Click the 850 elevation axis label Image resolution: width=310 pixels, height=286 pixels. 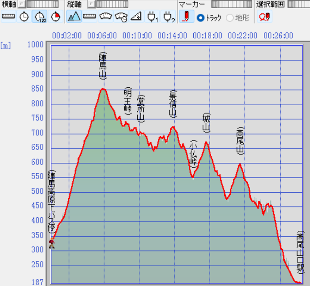point(37,89)
